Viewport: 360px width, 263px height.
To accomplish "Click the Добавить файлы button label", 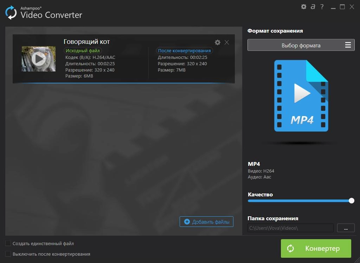I will click(x=211, y=222).
